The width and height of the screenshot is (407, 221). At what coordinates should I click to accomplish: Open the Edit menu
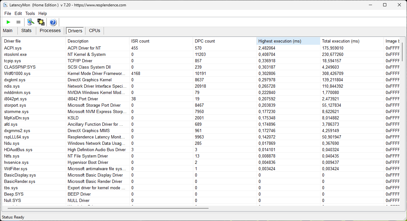click(18, 13)
